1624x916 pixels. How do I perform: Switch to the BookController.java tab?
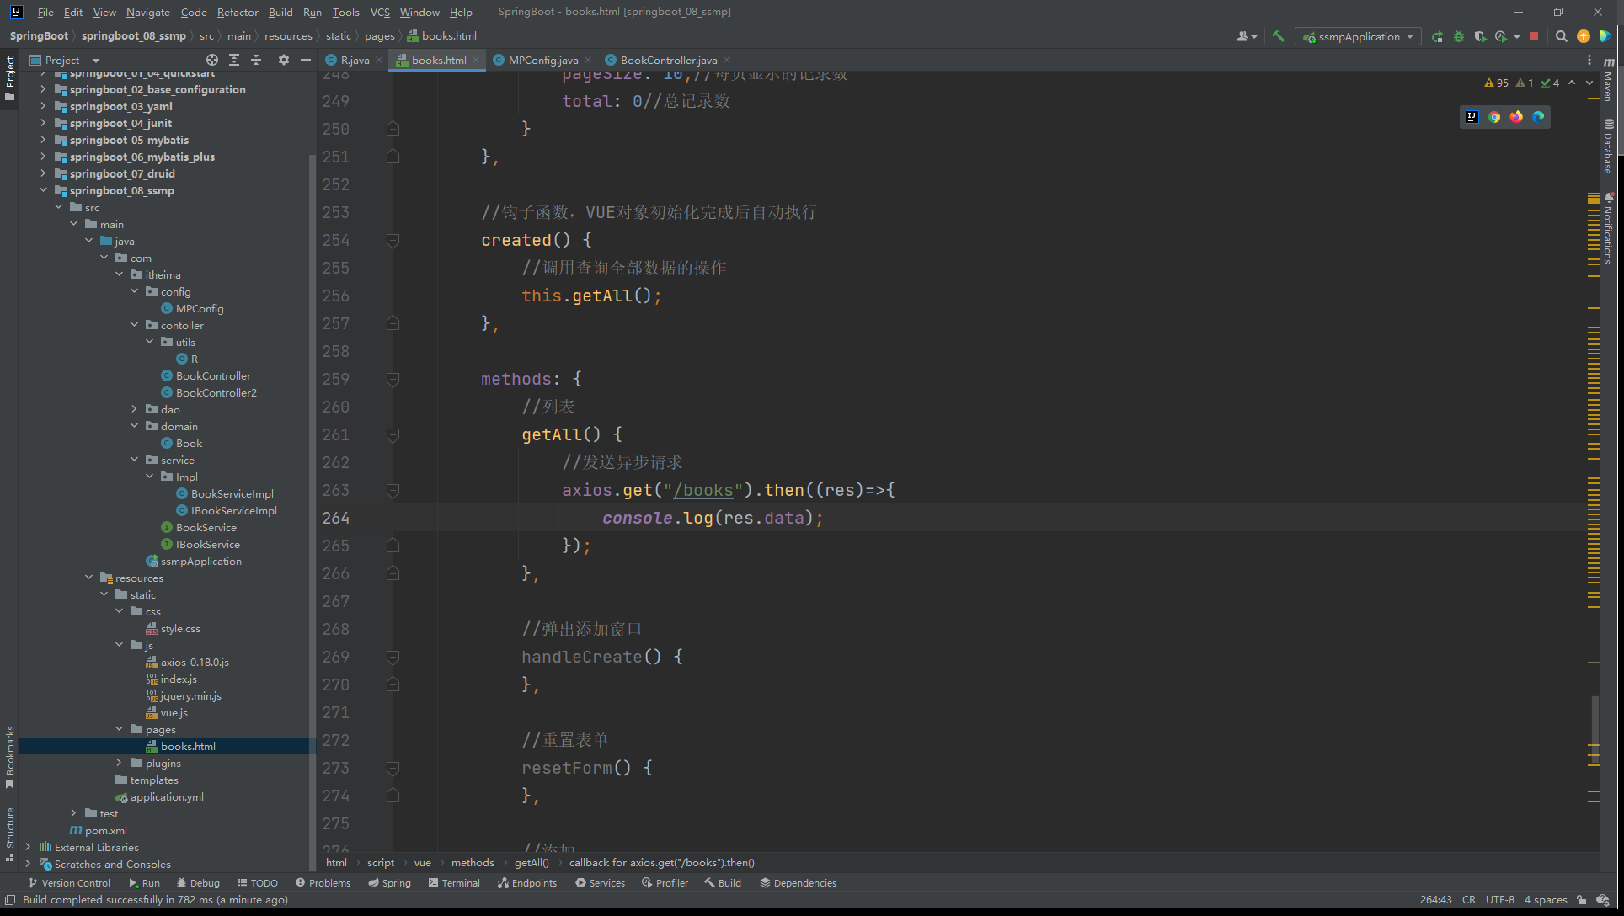[669, 60]
